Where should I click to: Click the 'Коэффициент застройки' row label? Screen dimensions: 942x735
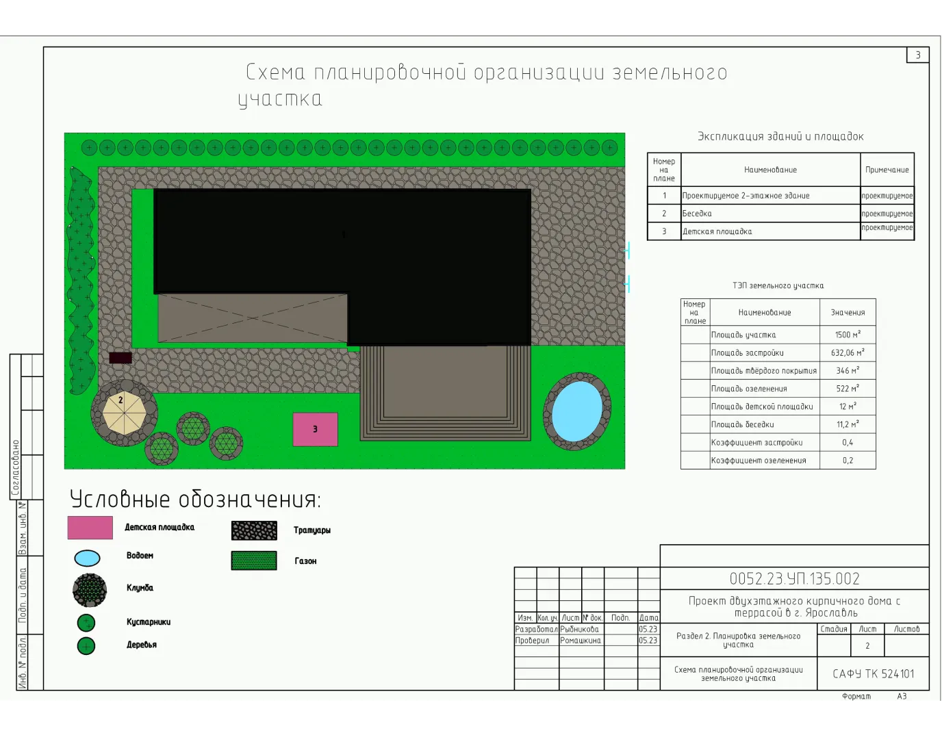[757, 443]
